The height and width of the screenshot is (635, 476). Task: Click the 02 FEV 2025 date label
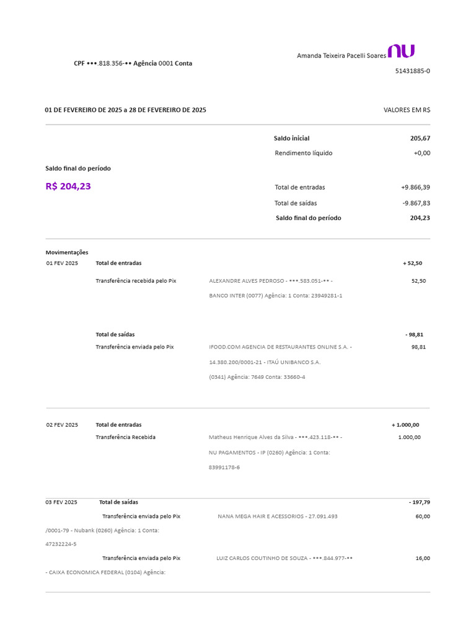pyautogui.click(x=62, y=425)
